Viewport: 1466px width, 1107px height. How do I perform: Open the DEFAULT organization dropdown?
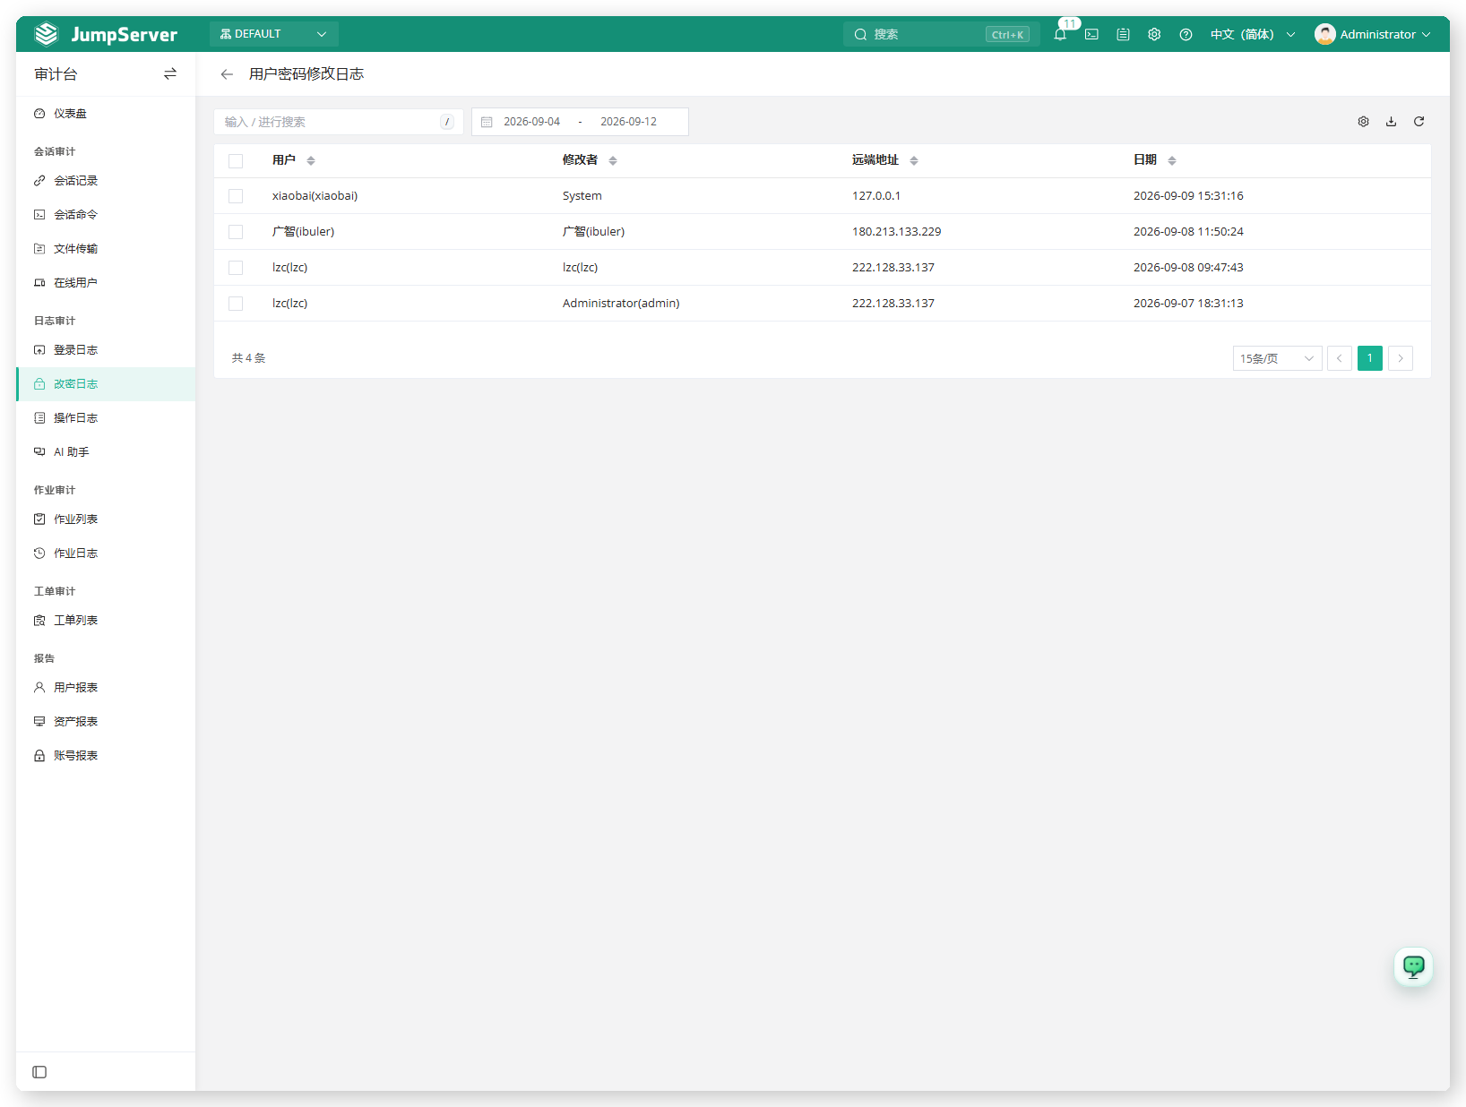(x=273, y=34)
